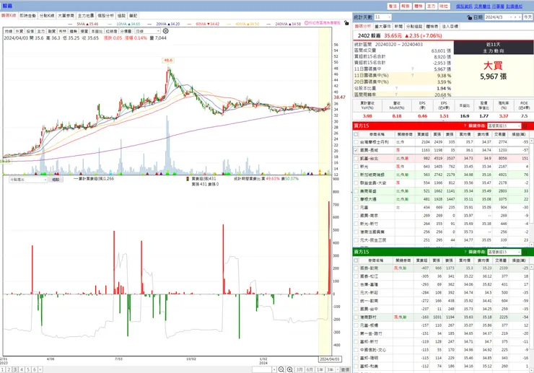The height and width of the screenshot is (373, 534).
Task: Click the 重置 reset button
Action: click(x=345, y=369)
